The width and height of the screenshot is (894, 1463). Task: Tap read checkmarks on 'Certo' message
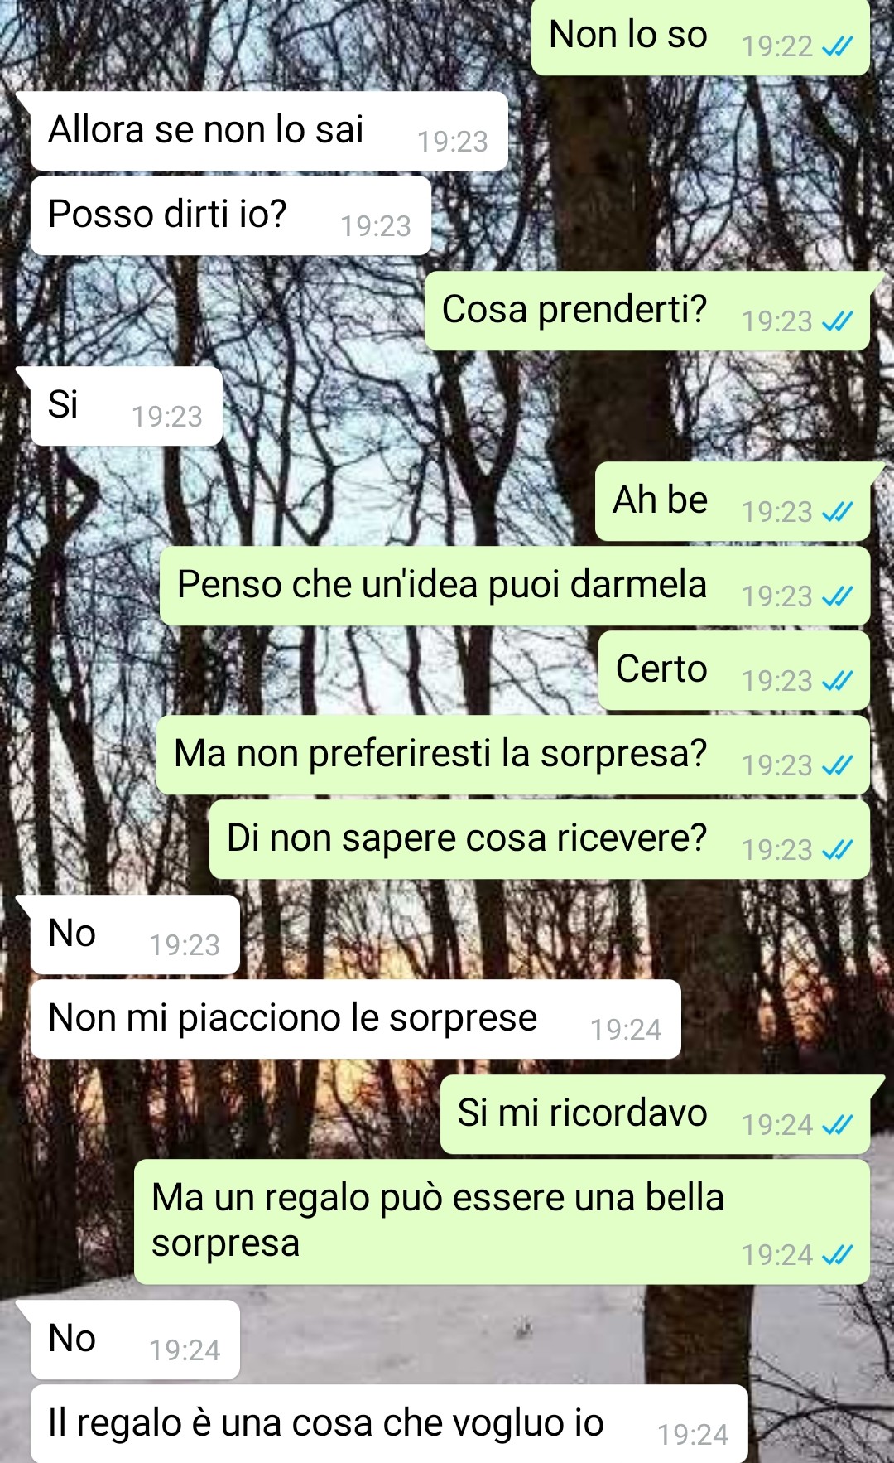point(837,681)
